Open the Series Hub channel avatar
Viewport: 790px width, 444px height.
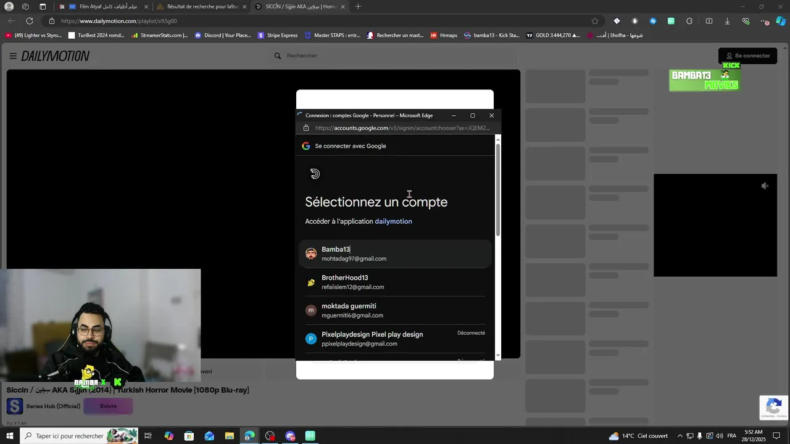15,406
